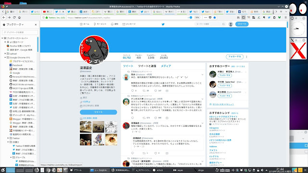Click the blue bookmark star in URL bar
308x173 pixels.
(x=215, y=17)
